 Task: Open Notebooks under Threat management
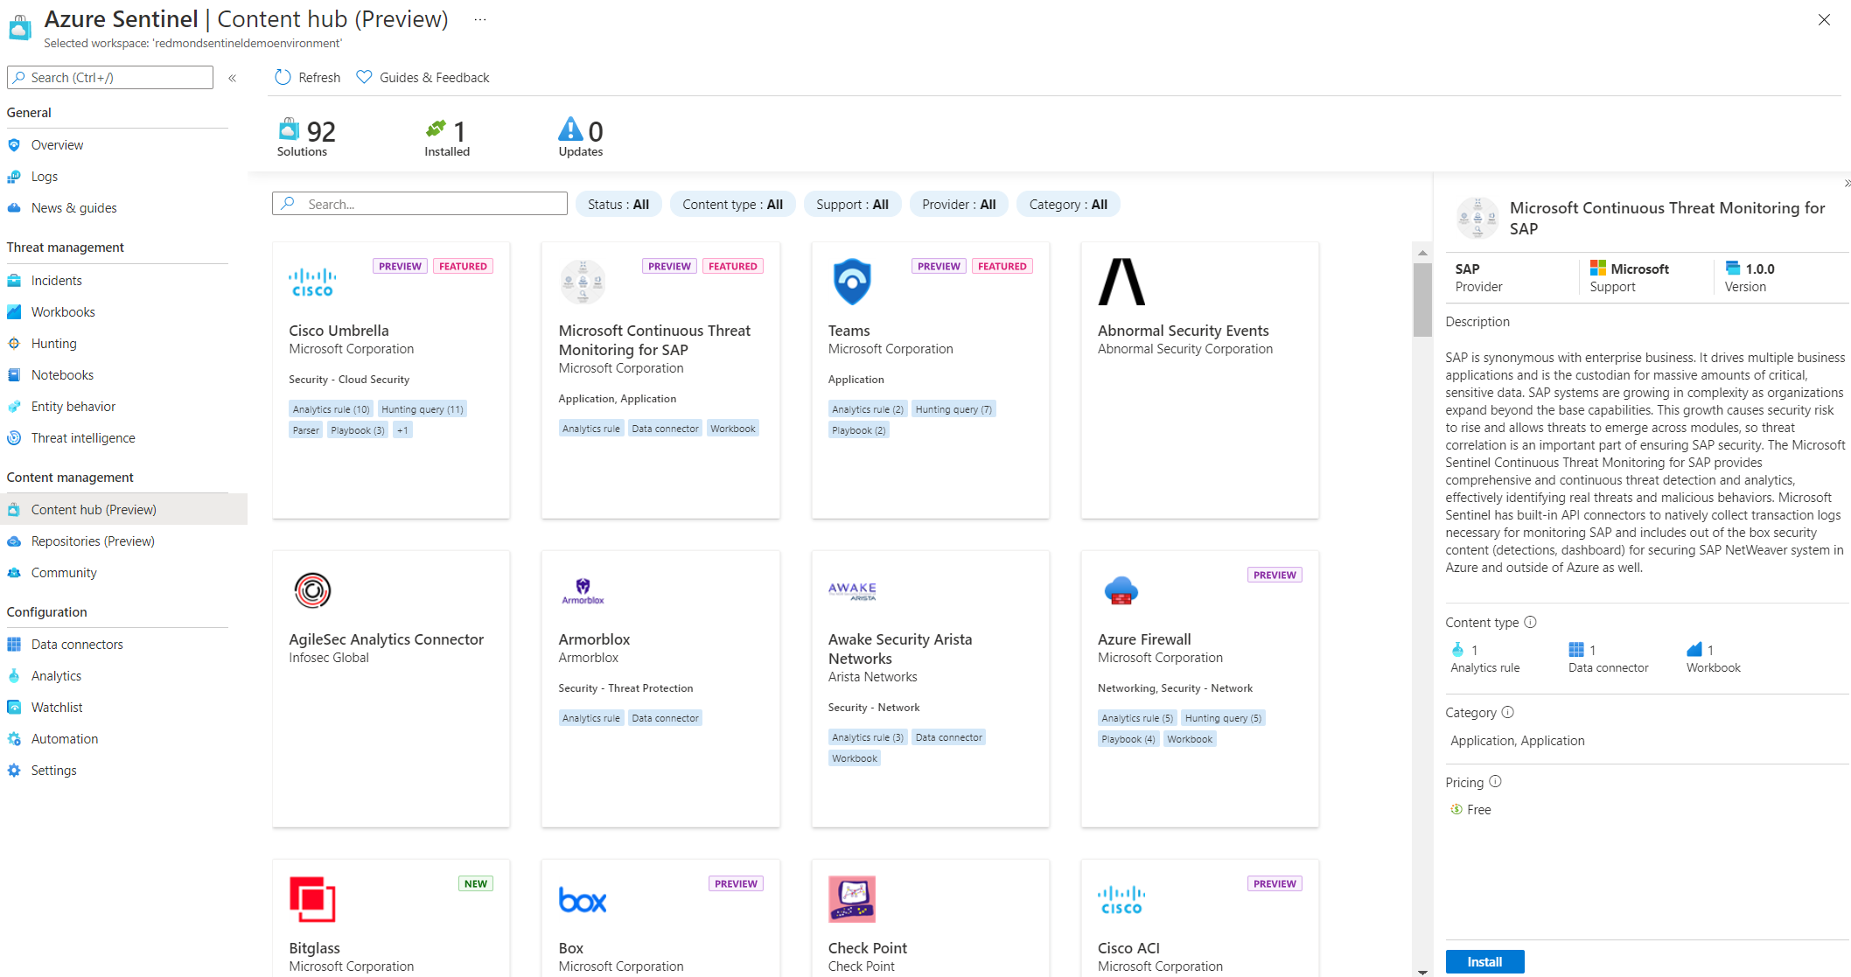[62, 374]
